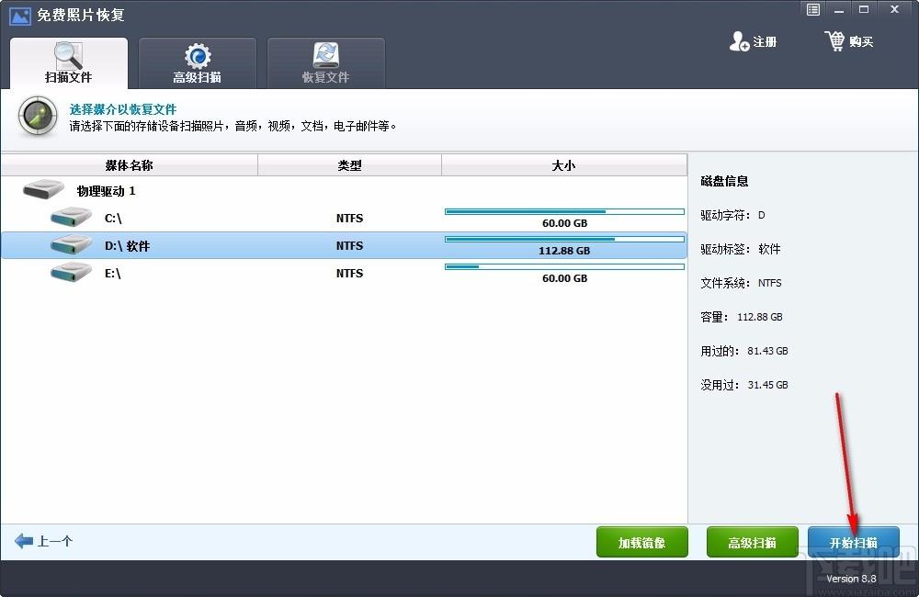Click the Version 8.8 label

(x=851, y=579)
